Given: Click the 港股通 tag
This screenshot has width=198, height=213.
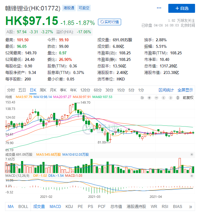Looking at the screenshot, I should 69,8.
